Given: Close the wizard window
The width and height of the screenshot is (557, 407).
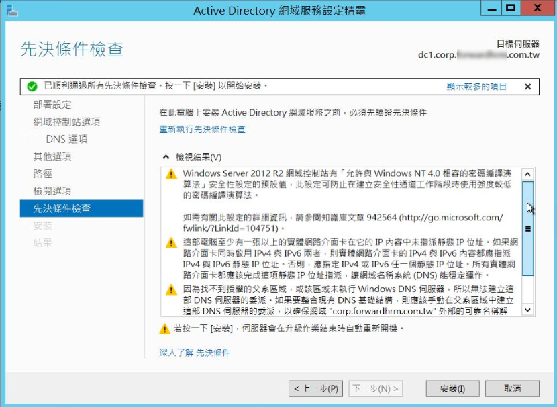Looking at the screenshot, I should 538,9.
